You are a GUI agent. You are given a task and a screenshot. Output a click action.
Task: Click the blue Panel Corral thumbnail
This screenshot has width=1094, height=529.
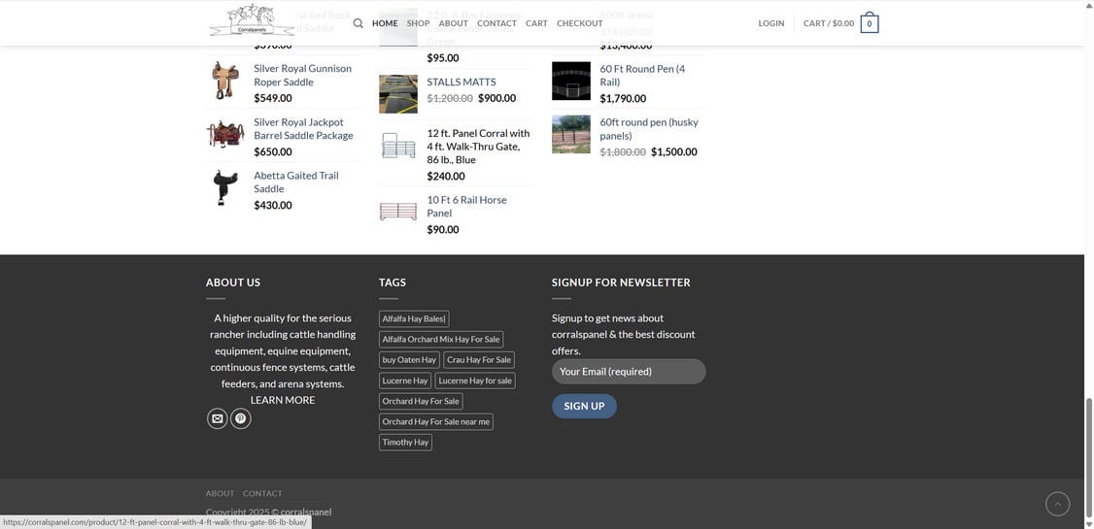(398, 146)
